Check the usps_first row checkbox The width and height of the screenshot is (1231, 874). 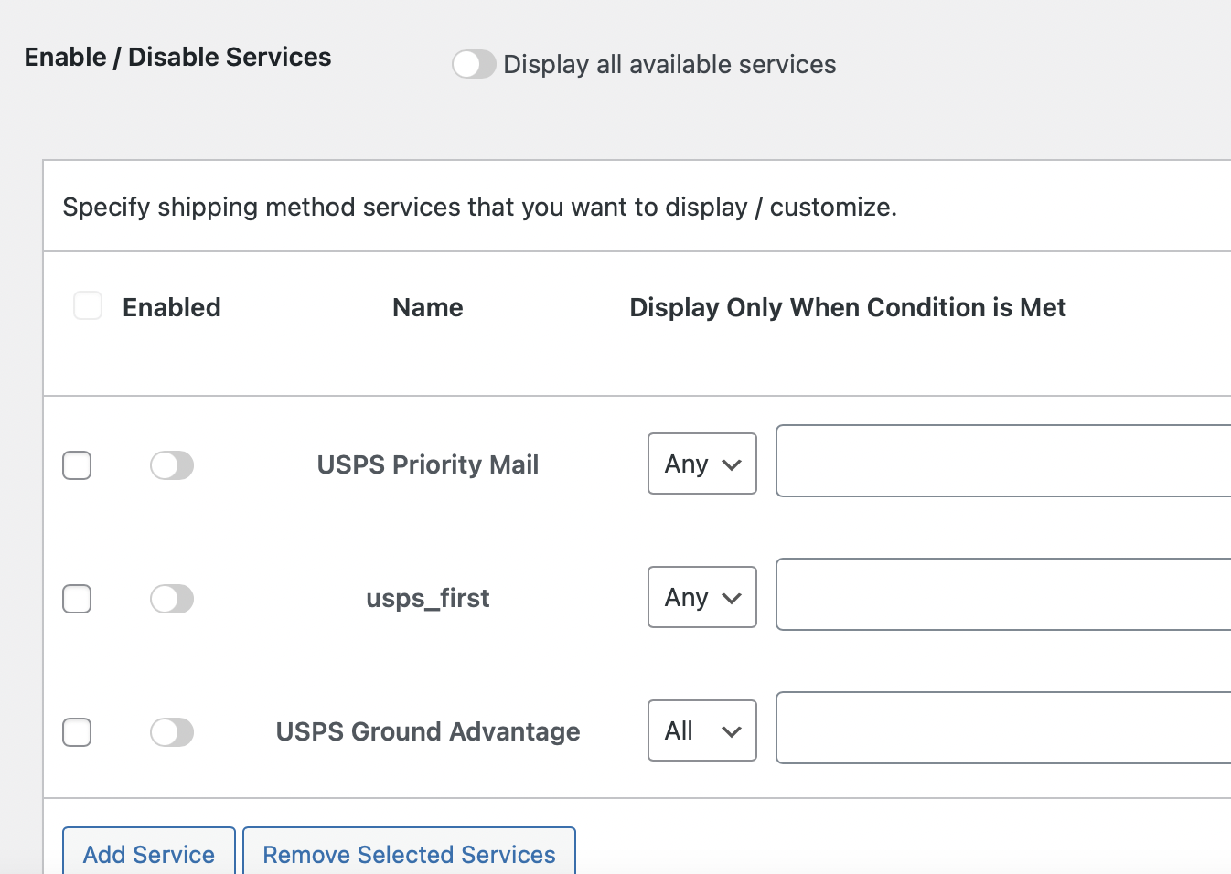[77, 598]
